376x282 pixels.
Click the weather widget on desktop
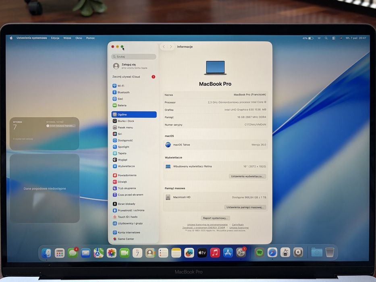point(45,189)
